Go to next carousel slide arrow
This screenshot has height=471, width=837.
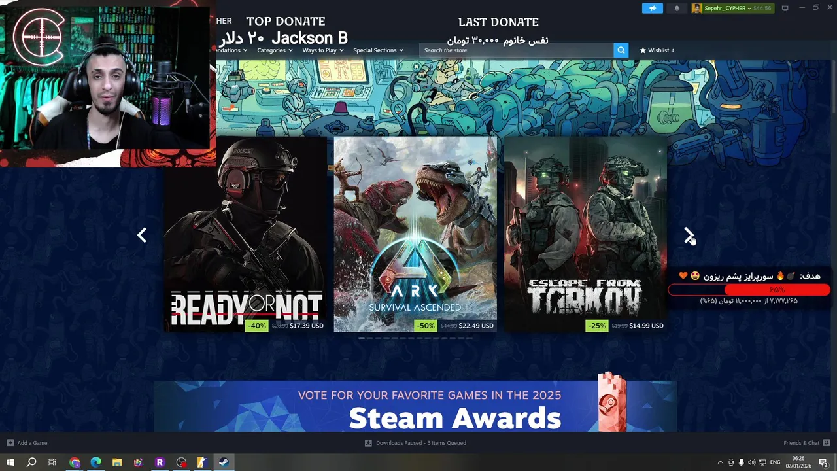coord(689,235)
